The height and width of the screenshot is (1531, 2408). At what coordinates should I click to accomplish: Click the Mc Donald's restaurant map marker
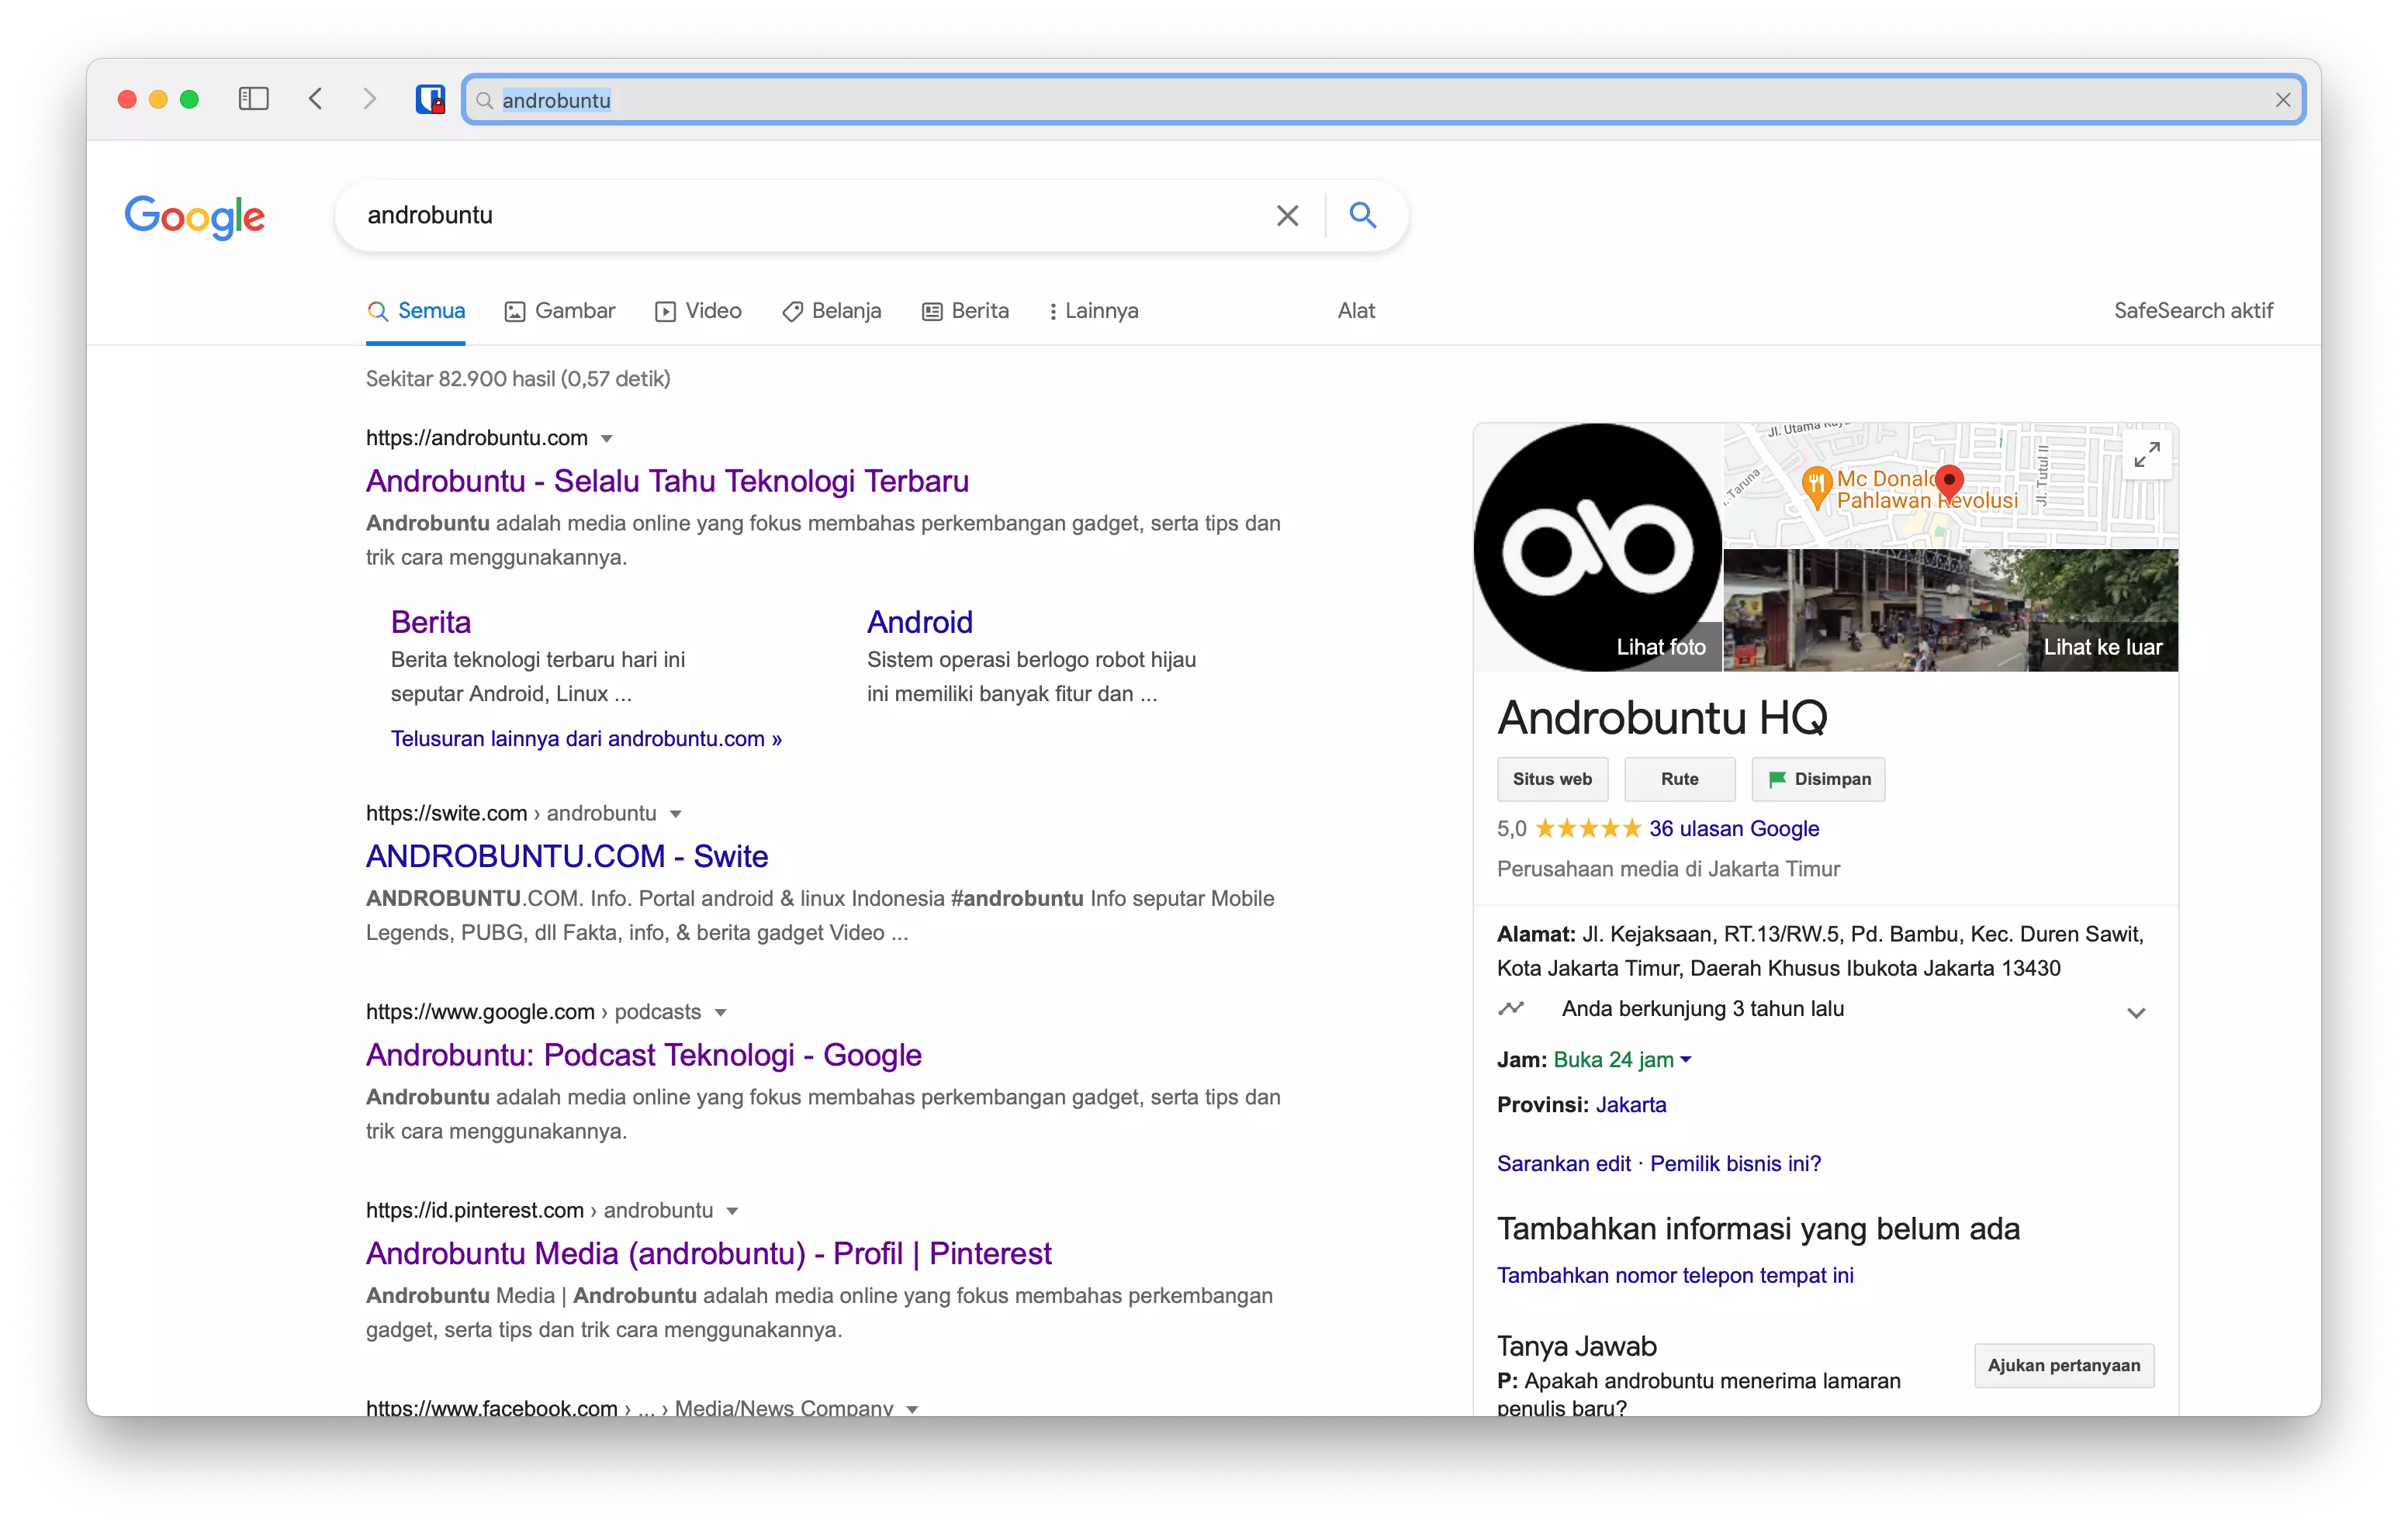pos(1816,487)
